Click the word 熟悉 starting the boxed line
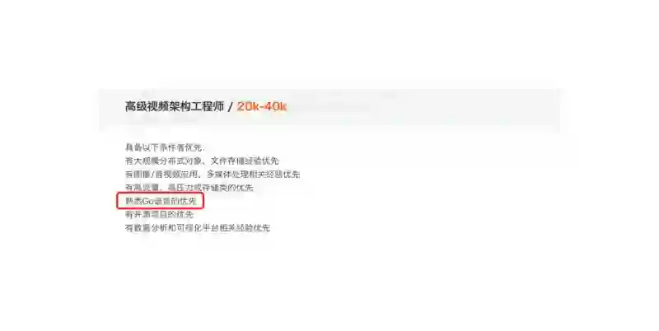This screenshot has width=659, height=331. [x=134, y=201]
